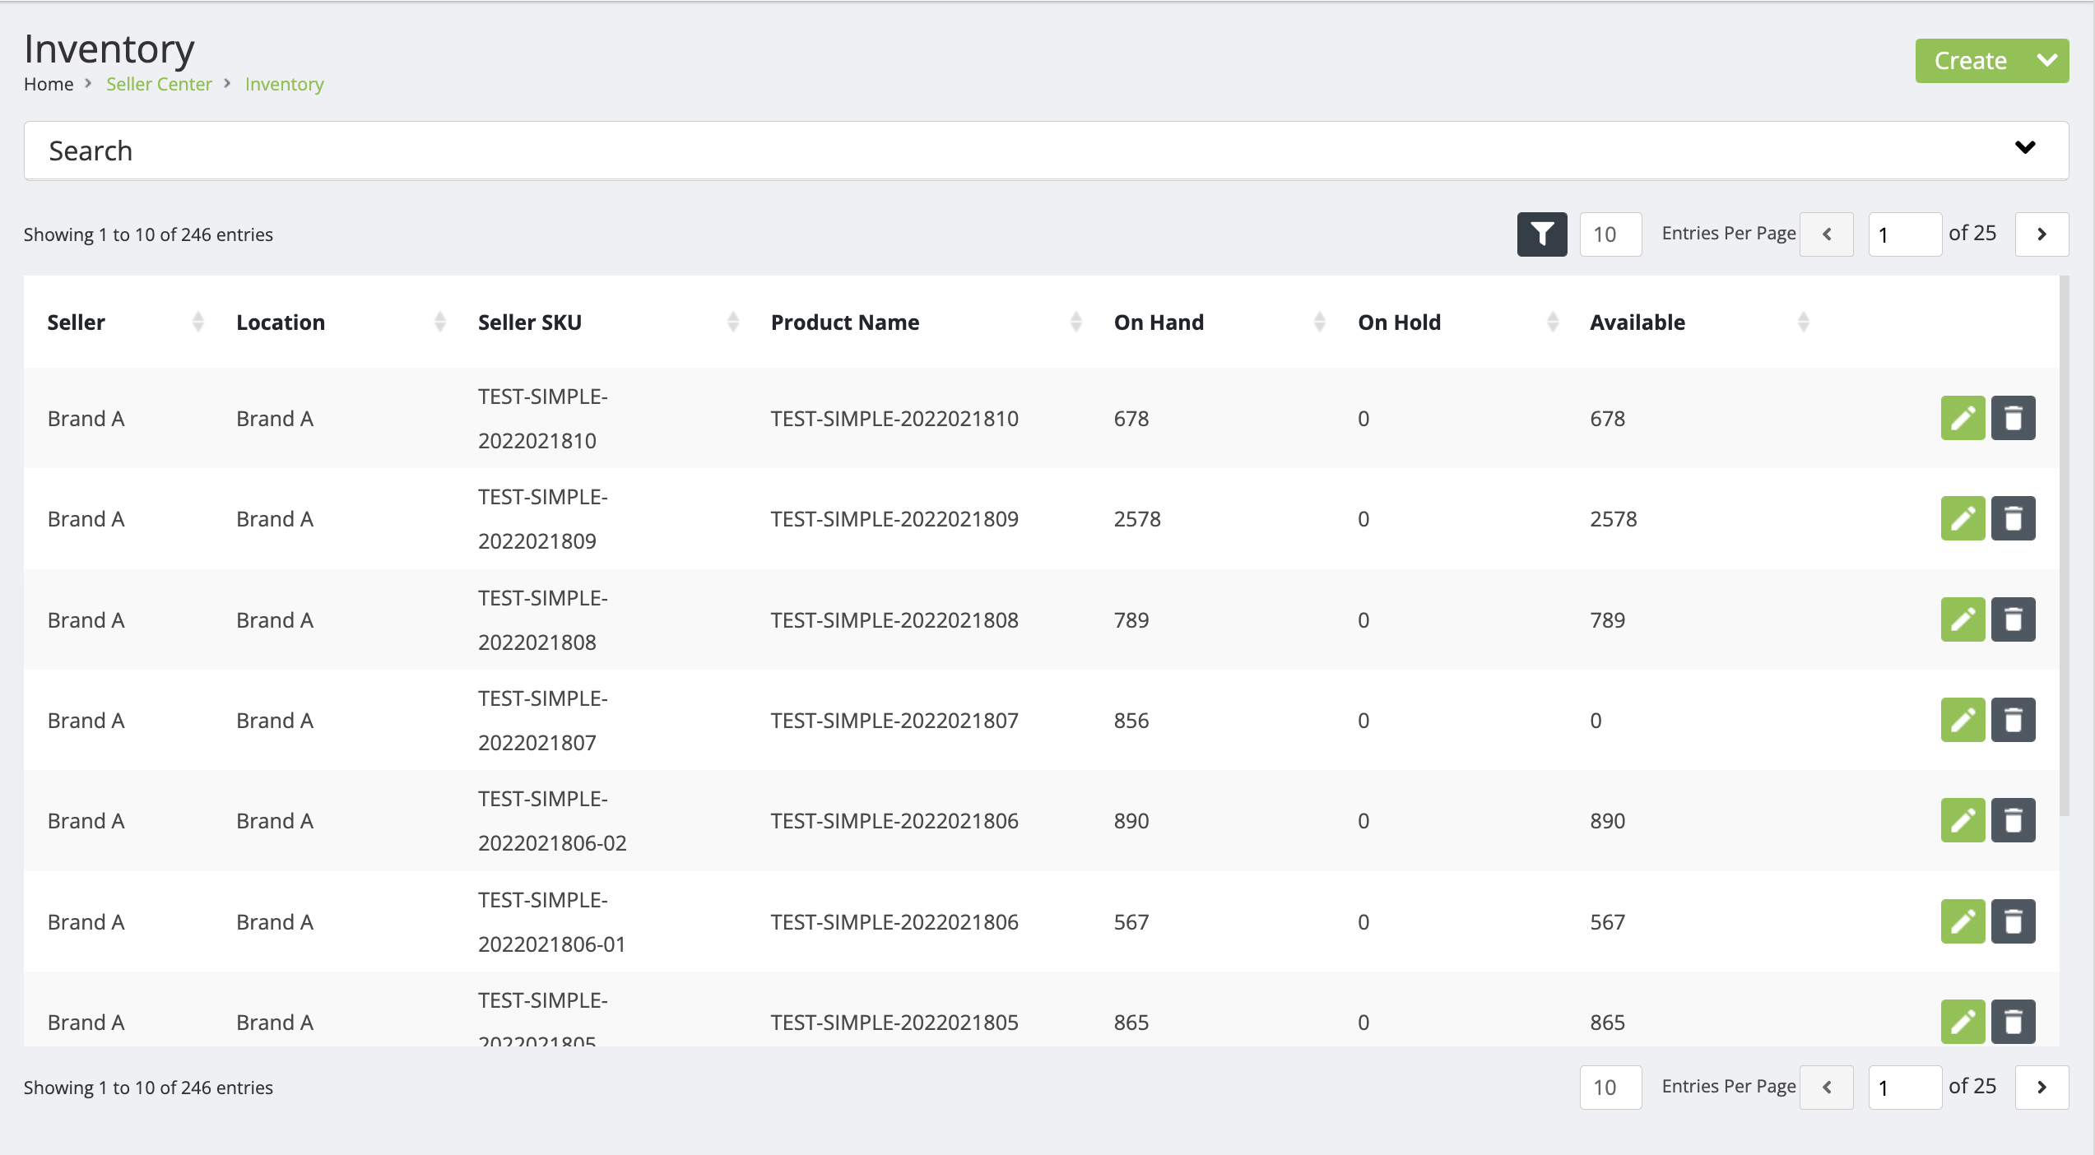This screenshot has width=2095, height=1155.
Task: Click the top page number input field
Action: pos(1904,234)
